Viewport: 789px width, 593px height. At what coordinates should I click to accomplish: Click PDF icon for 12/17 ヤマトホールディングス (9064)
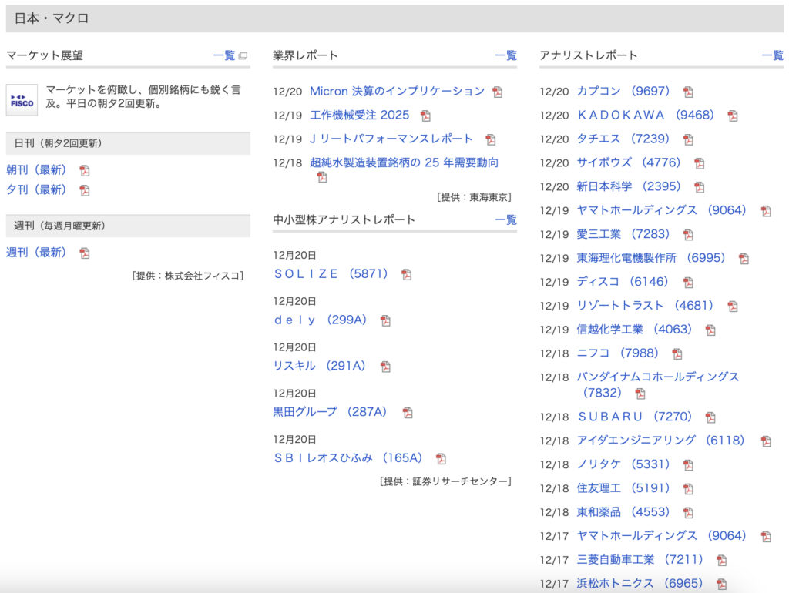tap(765, 537)
